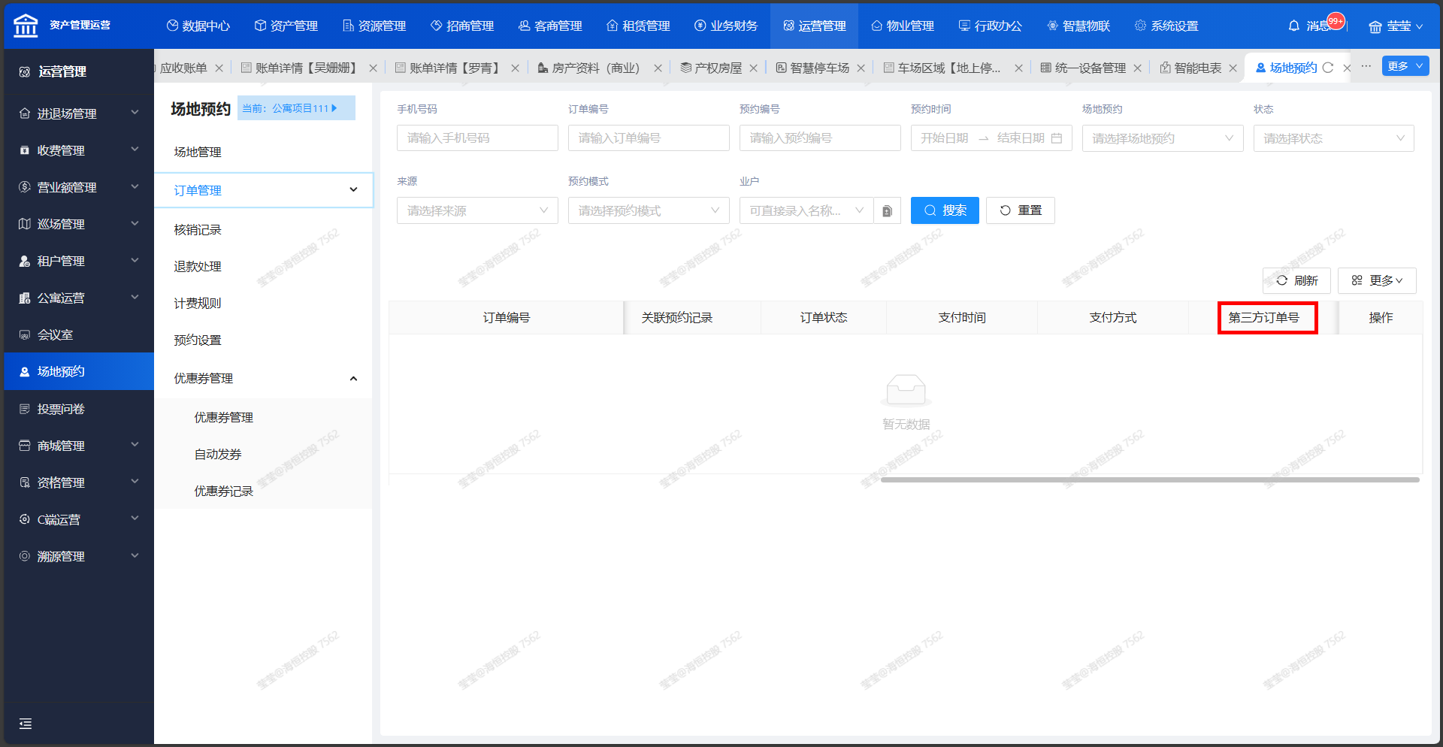Click the asset management logo icon
The width and height of the screenshot is (1443, 747).
click(x=26, y=26)
